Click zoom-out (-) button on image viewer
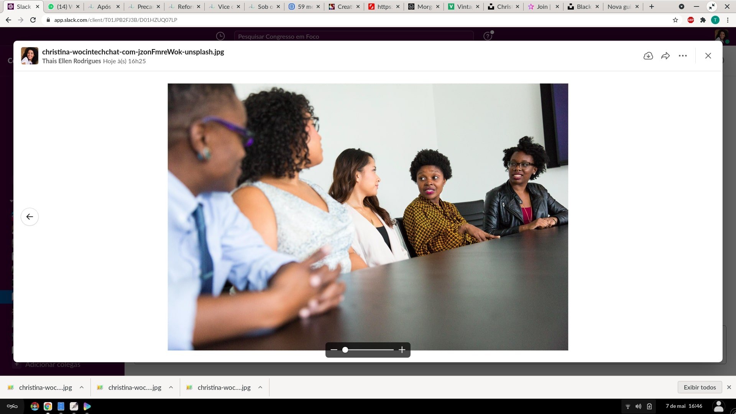Screen dimensions: 736x414 [333, 349]
